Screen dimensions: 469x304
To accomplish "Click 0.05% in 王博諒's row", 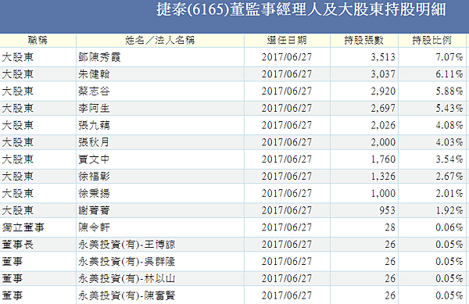I will click(449, 245).
